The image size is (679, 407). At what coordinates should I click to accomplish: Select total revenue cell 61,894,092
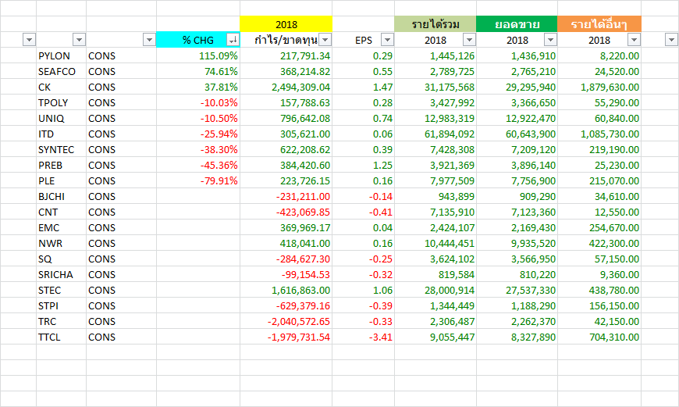coord(435,134)
